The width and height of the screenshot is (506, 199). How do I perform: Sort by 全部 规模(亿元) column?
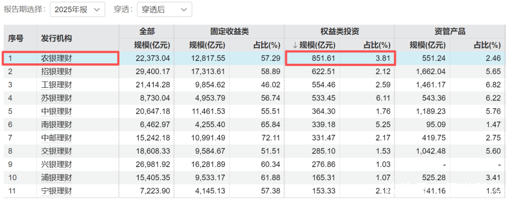click(152, 45)
